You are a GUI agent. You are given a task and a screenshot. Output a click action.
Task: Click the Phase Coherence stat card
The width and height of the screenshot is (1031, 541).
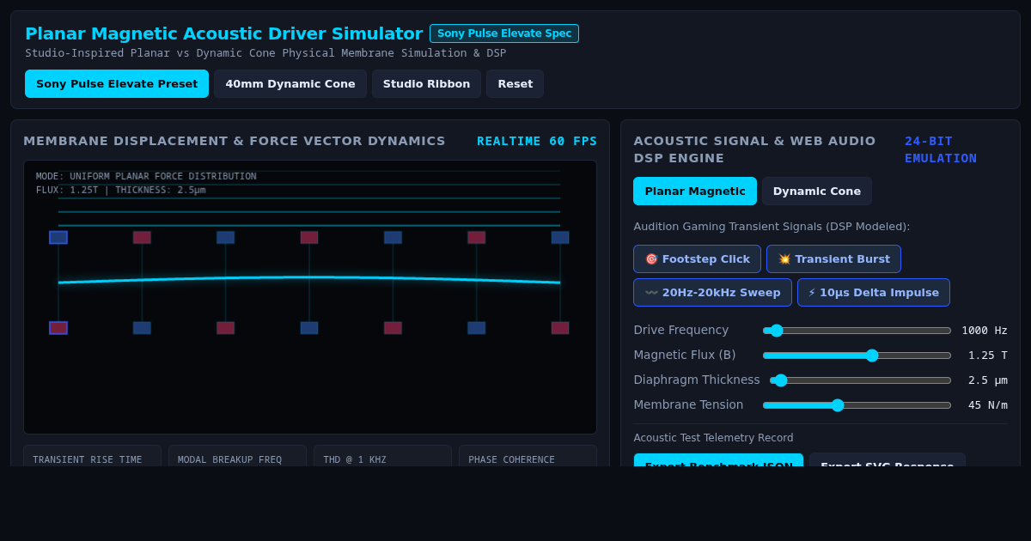528,456
